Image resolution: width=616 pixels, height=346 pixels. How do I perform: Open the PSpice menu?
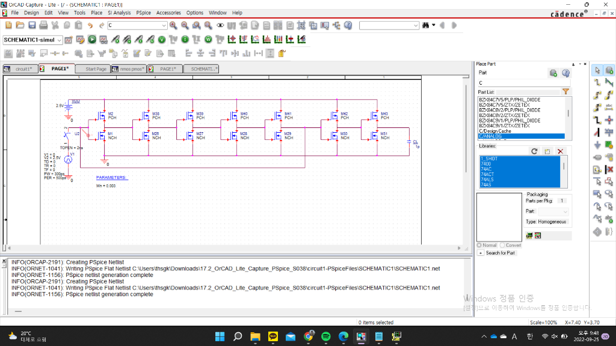[x=144, y=13]
